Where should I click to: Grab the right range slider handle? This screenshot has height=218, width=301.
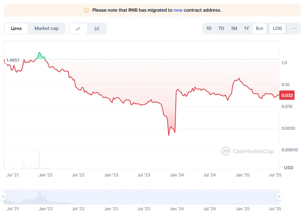pos(279,197)
